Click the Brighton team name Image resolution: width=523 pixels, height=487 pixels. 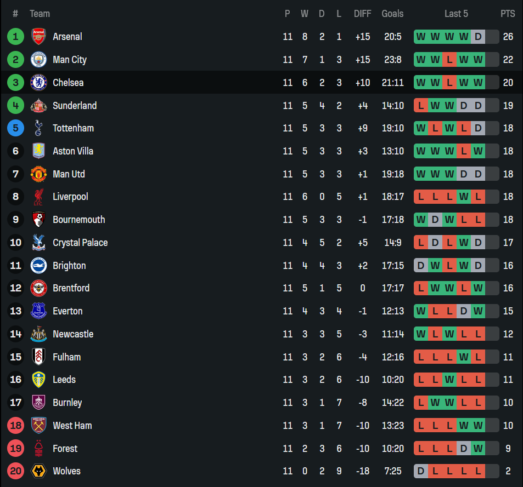pos(69,266)
